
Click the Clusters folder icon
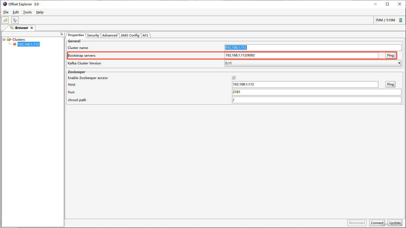9,39
